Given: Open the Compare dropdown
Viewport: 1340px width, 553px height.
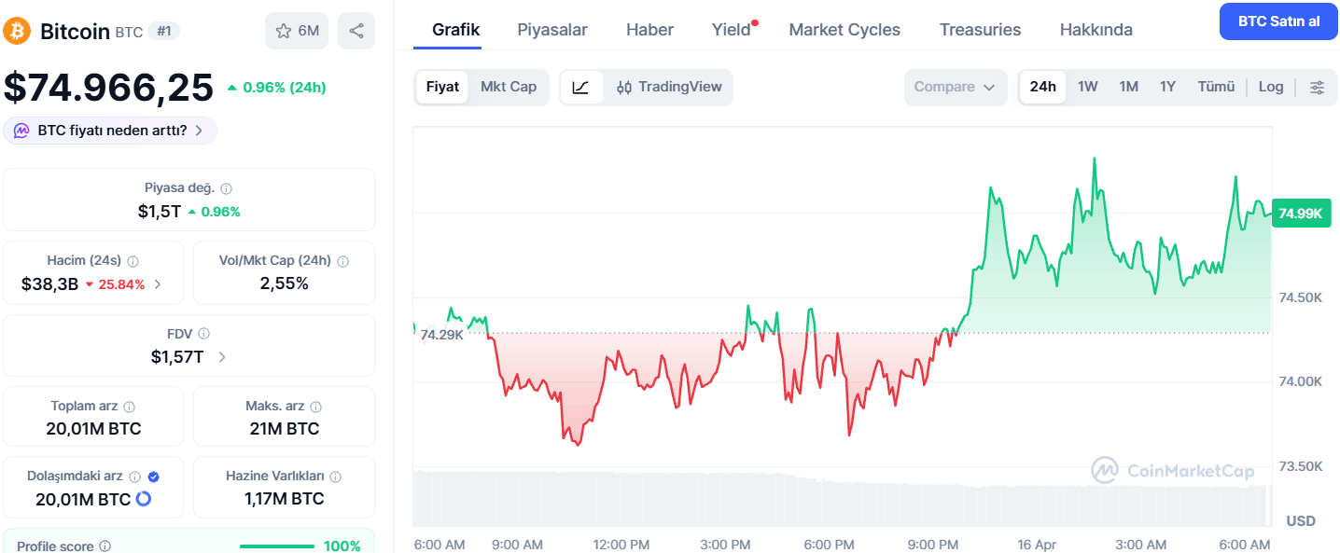Looking at the screenshot, I should pyautogui.click(x=956, y=87).
